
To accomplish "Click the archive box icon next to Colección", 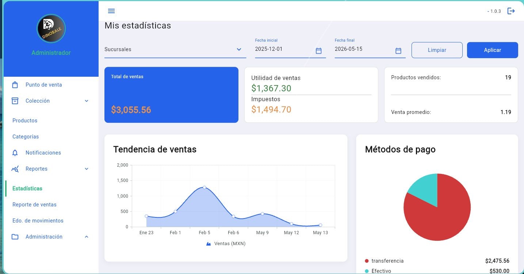I will (15, 101).
